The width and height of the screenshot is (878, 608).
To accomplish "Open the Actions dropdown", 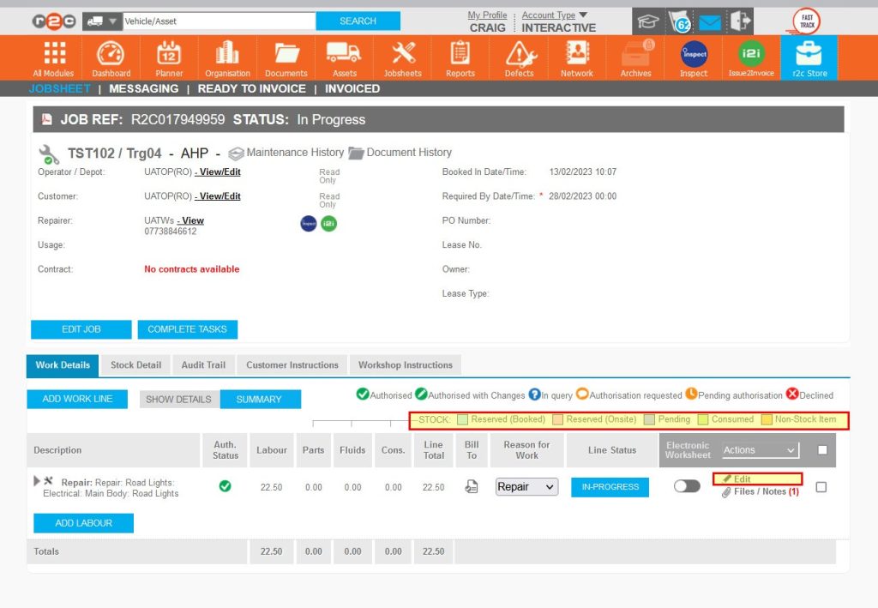I will tap(760, 449).
